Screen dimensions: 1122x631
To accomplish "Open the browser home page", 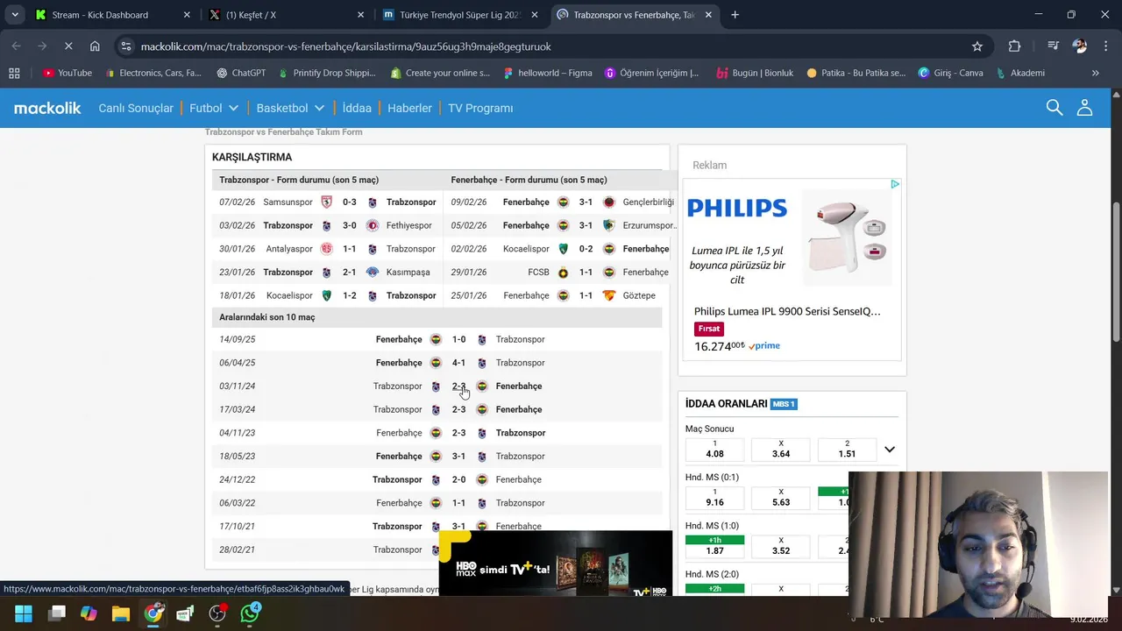I will (95, 46).
